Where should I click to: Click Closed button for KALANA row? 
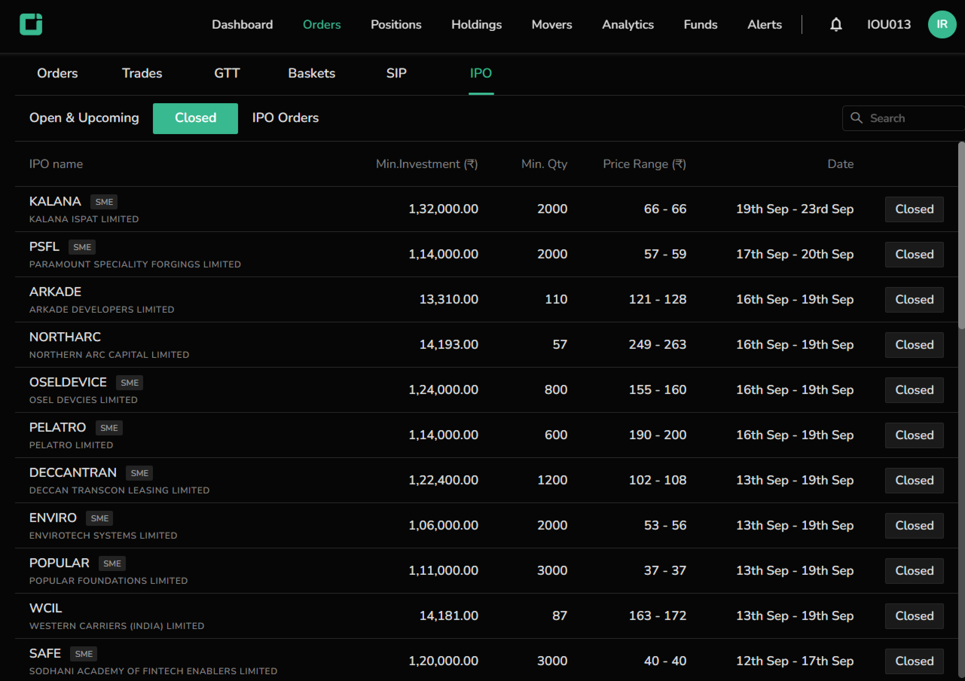(914, 209)
